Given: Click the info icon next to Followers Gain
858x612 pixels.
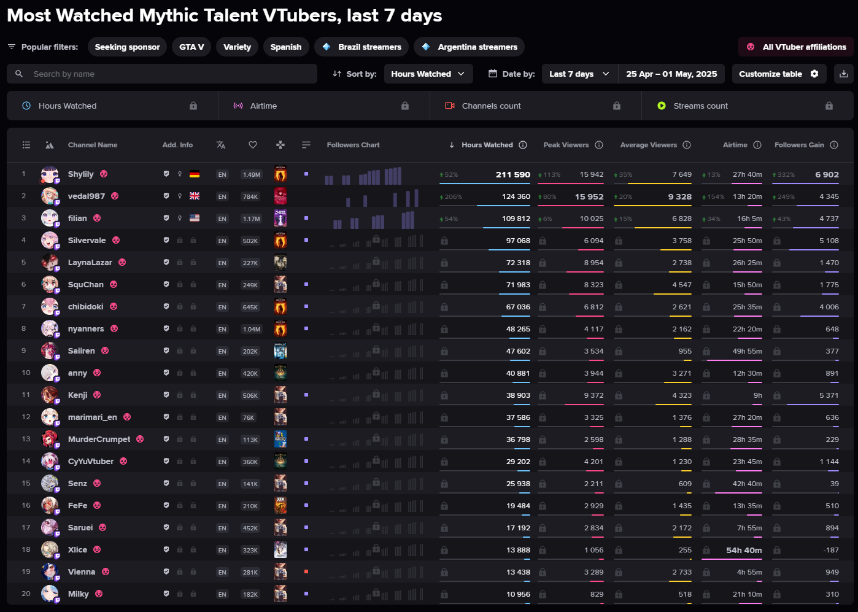Looking at the screenshot, I should tap(834, 145).
